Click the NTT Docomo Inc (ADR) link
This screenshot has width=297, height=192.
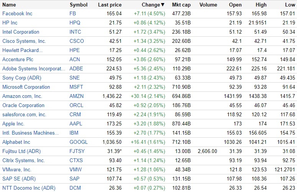pos(29,188)
